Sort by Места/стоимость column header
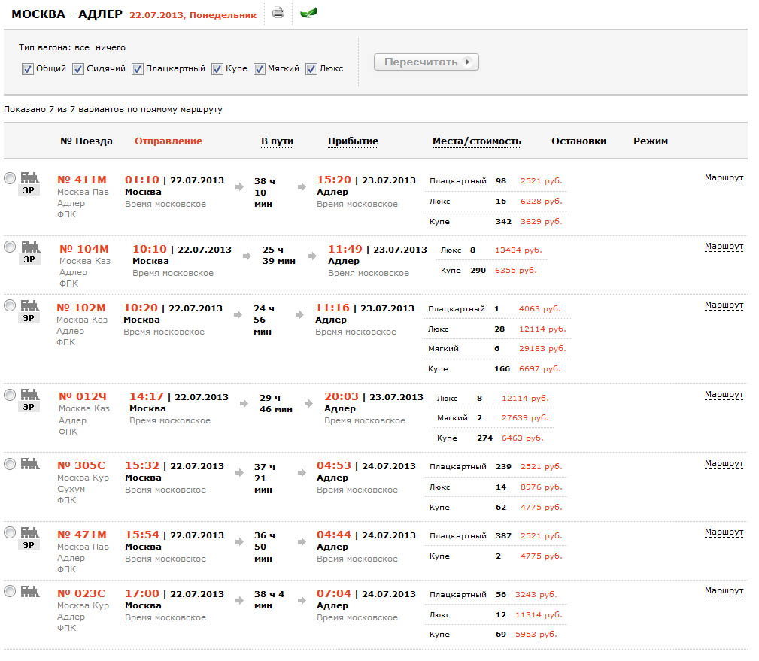759x661 pixels. [x=476, y=141]
